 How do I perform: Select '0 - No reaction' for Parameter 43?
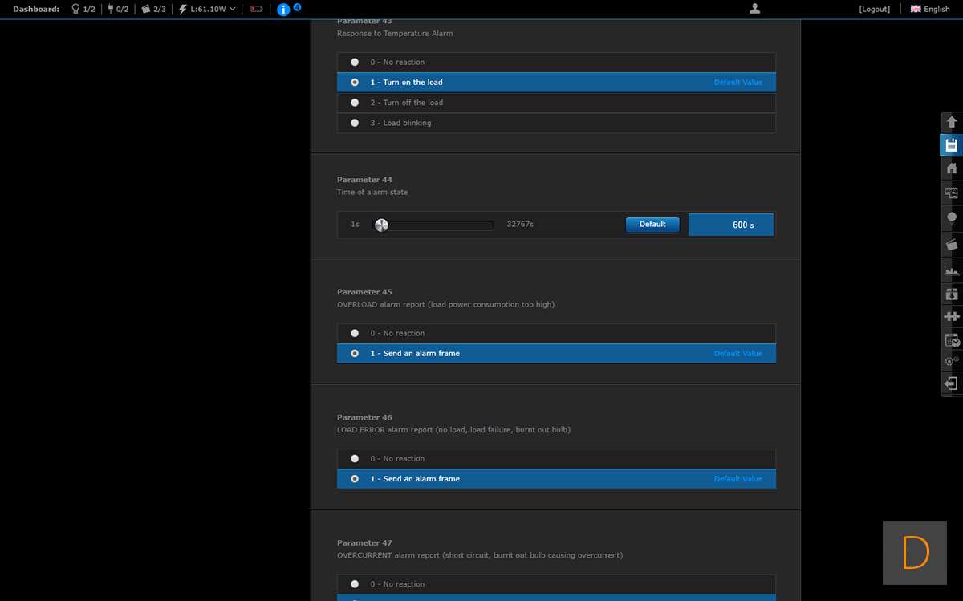[355, 62]
